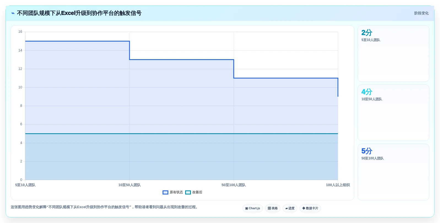This screenshot has width=440, height=223.
Task: Click the description text beneath the chart
Action: [105, 207]
